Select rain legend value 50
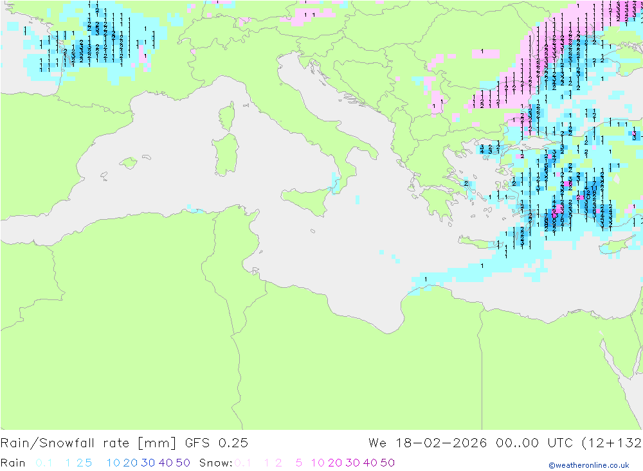 point(183,463)
